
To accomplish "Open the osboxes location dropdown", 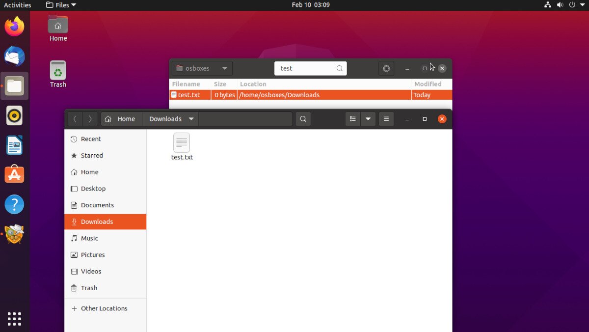I will point(201,68).
